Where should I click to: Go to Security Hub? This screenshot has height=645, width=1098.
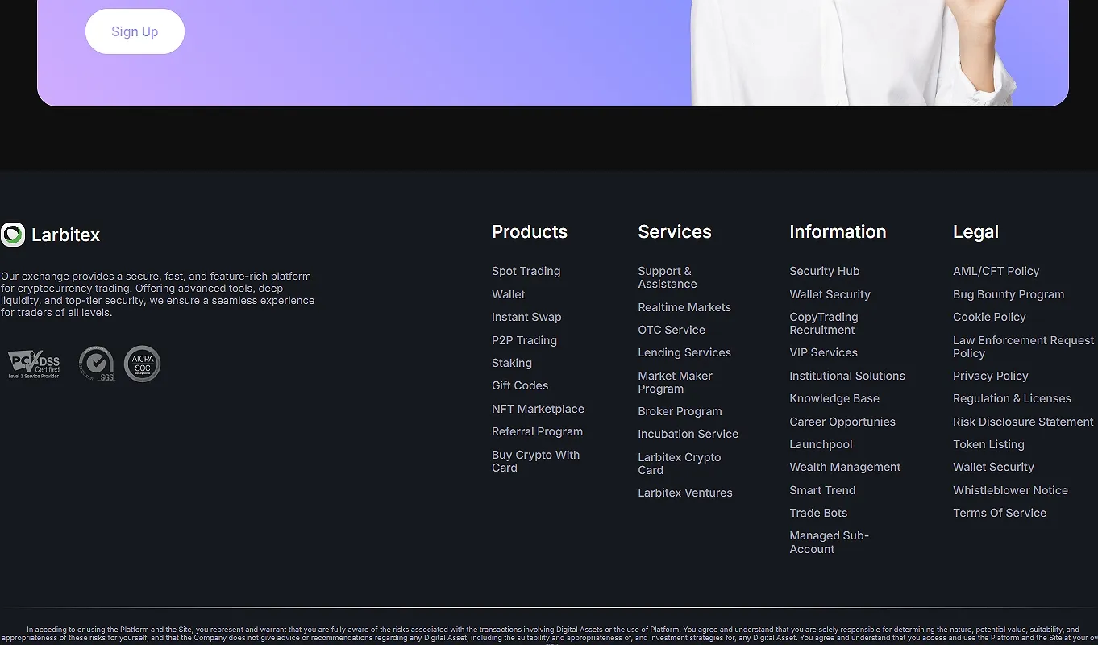824,271
